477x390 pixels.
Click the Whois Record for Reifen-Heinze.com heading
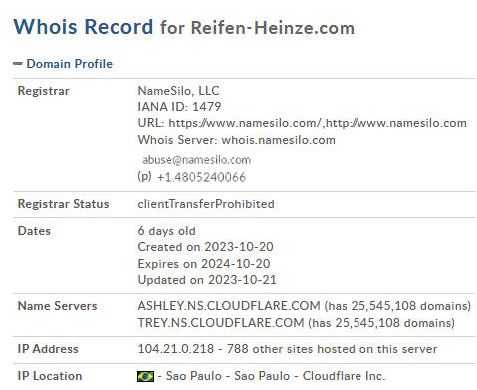pos(184,27)
